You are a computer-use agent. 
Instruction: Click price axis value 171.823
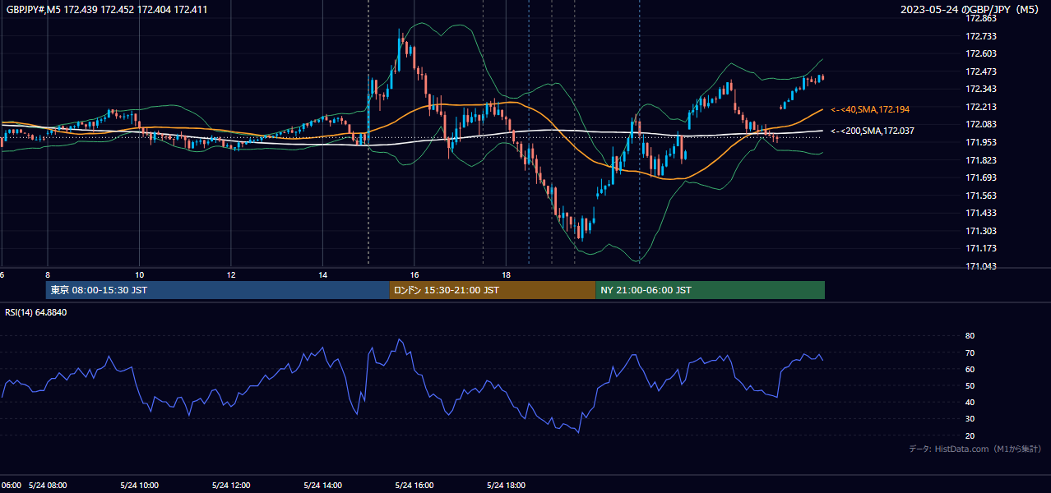click(x=980, y=160)
